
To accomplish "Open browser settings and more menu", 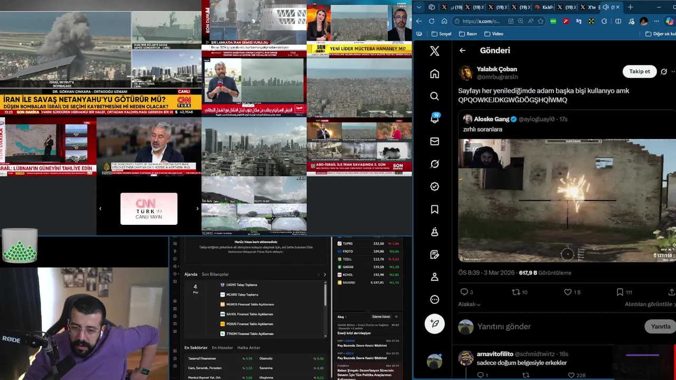I will point(656,21).
